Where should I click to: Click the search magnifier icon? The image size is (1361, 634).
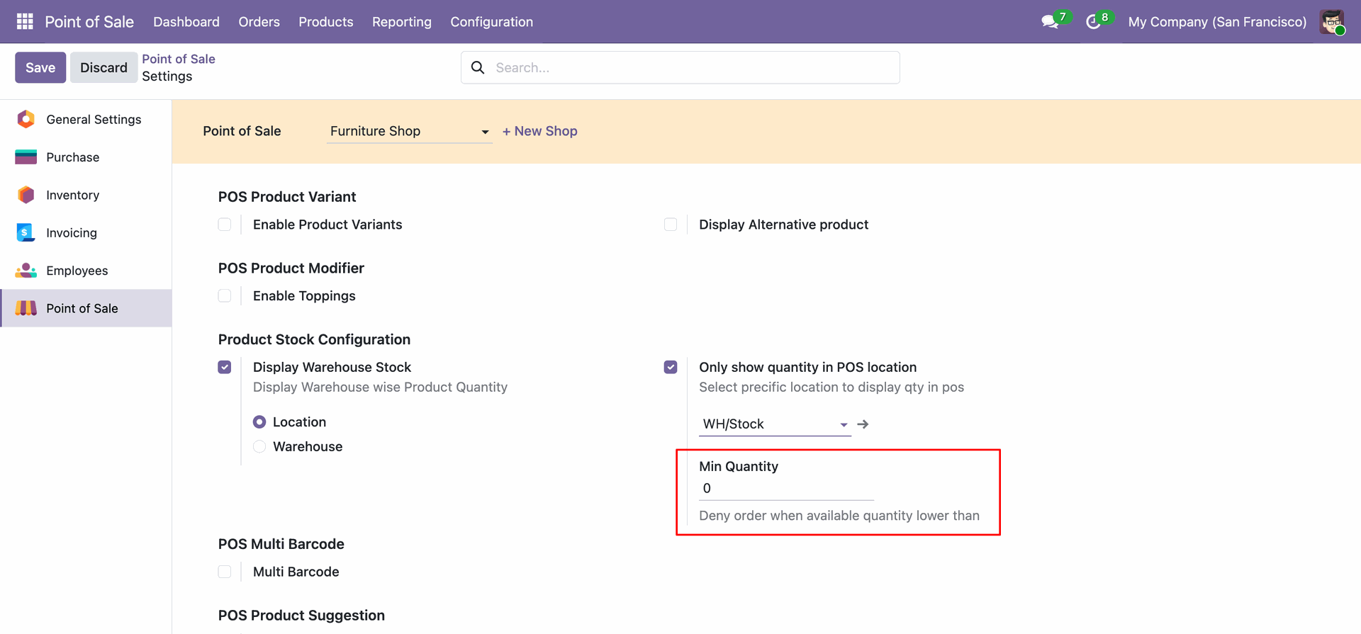tap(478, 67)
